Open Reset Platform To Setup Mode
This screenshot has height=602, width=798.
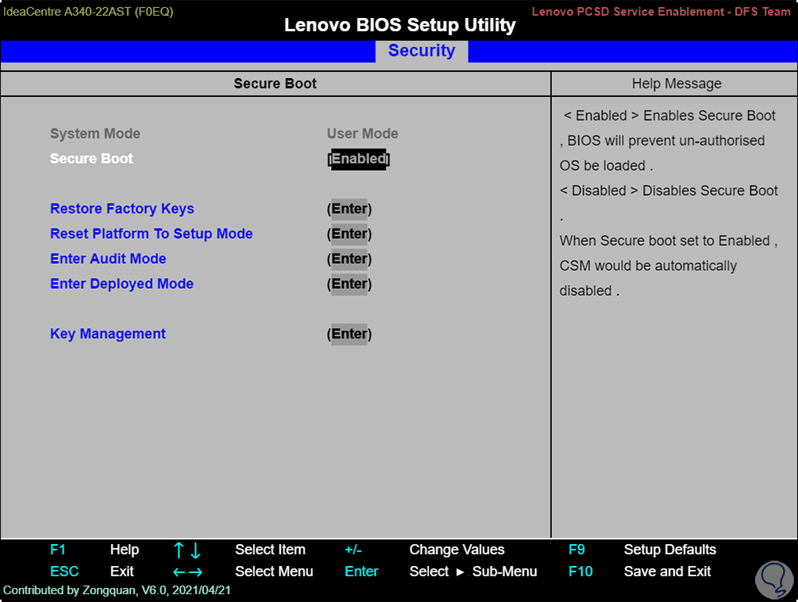(x=151, y=233)
